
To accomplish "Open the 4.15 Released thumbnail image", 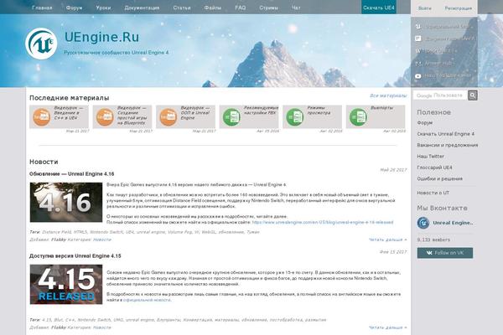I will coord(66,285).
